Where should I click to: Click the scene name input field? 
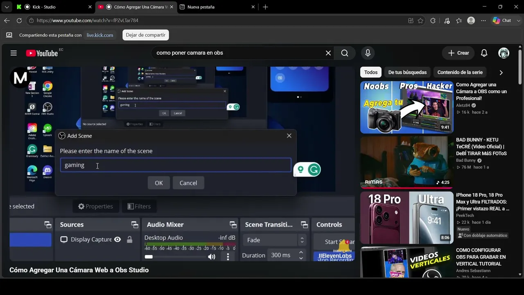click(176, 165)
